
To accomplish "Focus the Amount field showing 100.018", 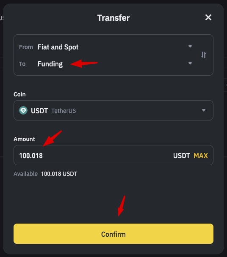I will point(113,155).
